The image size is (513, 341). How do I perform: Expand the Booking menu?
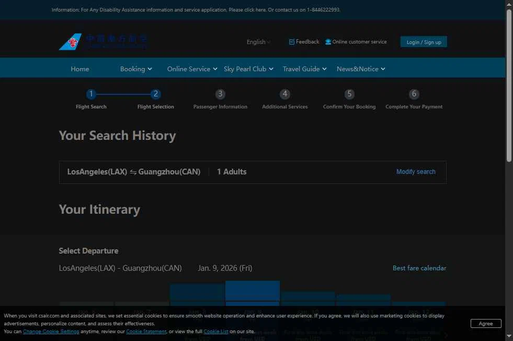[136, 69]
